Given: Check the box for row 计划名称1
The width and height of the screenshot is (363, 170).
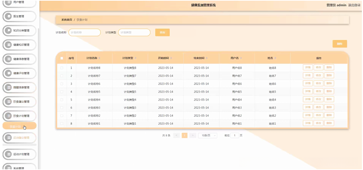Looking at the screenshot, I should pos(62,124).
